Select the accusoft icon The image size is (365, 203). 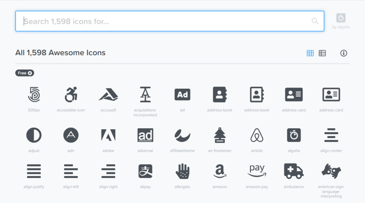(x=108, y=95)
